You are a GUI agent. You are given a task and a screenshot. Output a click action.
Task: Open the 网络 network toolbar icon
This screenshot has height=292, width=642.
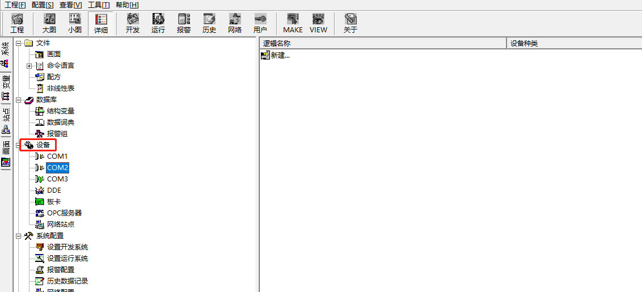pyautogui.click(x=235, y=23)
